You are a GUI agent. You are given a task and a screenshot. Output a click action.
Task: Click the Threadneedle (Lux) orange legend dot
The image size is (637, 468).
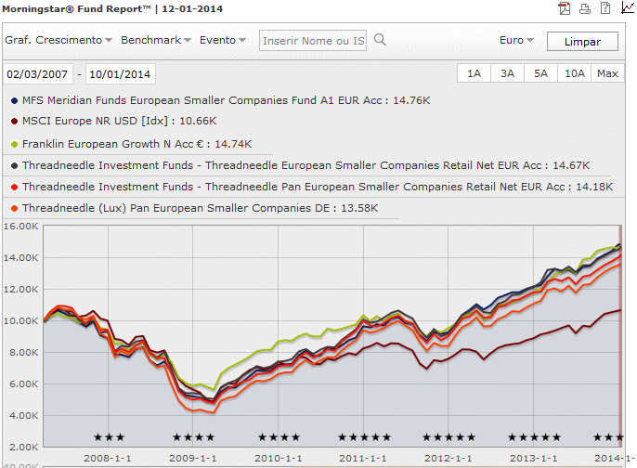14,208
